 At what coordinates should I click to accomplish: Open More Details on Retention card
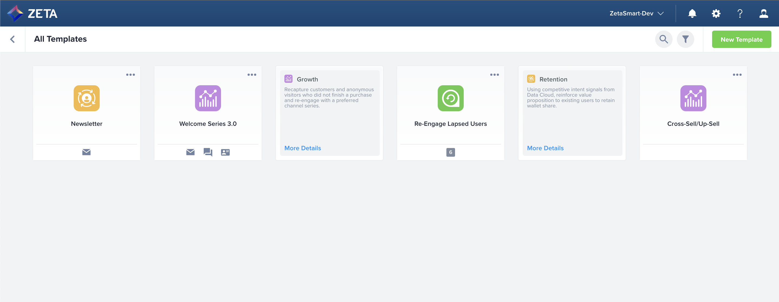tap(545, 148)
